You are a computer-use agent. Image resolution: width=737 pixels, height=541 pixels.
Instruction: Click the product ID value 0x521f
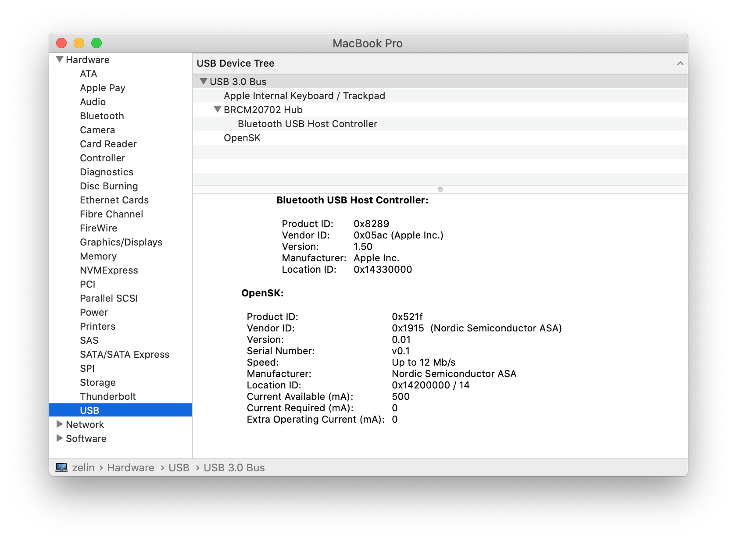pyautogui.click(x=407, y=317)
